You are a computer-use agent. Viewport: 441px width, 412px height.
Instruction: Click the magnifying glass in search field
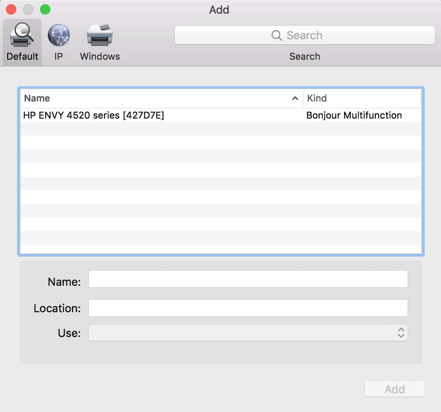(x=276, y=35)
